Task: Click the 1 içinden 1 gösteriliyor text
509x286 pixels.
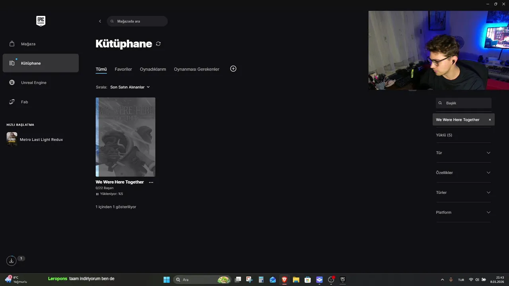Action: pos(116,207)
